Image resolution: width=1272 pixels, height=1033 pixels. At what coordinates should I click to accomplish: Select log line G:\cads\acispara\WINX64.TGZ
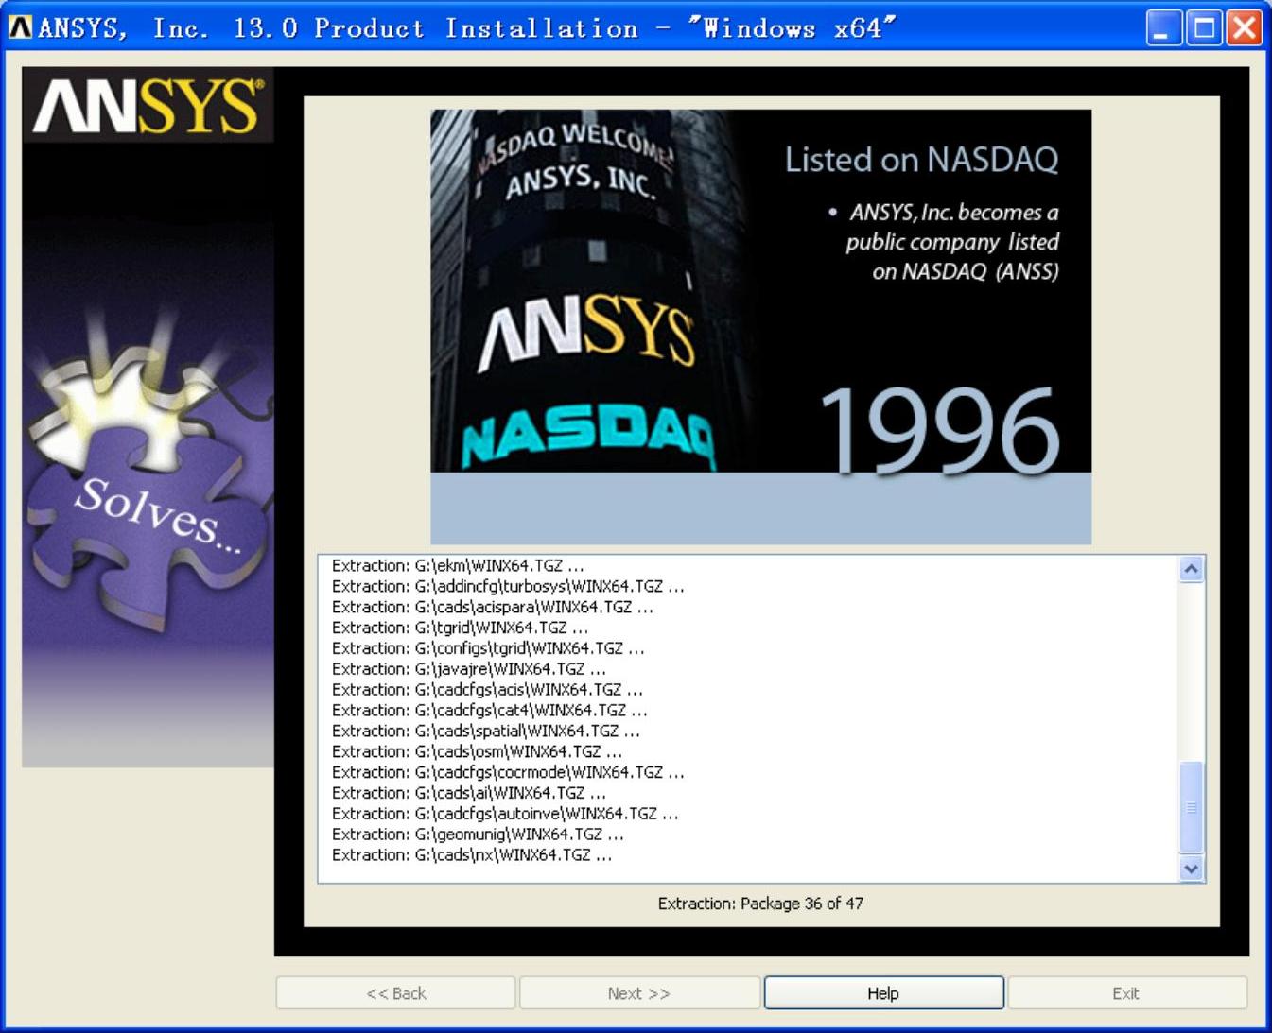tap(493, 608)
